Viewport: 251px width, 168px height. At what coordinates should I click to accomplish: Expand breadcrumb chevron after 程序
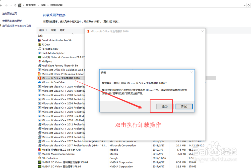[x=48, y=5]
